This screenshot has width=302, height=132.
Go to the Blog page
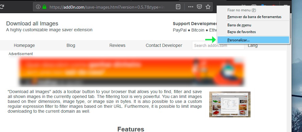coord(71,46)
